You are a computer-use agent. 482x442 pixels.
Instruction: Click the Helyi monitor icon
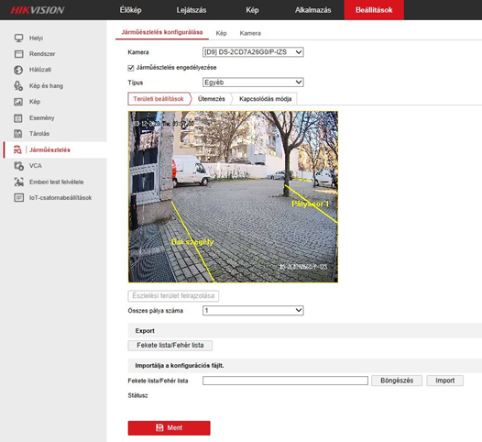tap(18, 39)
